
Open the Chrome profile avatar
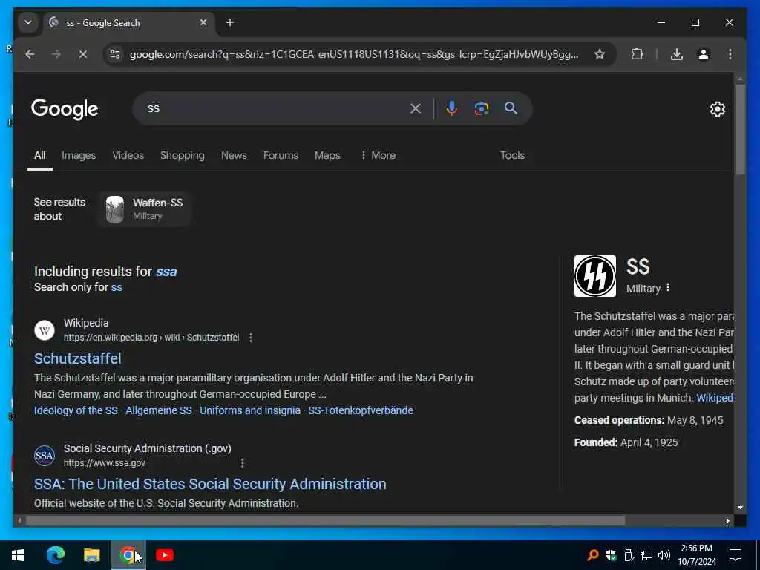click(x=704, y=54)
